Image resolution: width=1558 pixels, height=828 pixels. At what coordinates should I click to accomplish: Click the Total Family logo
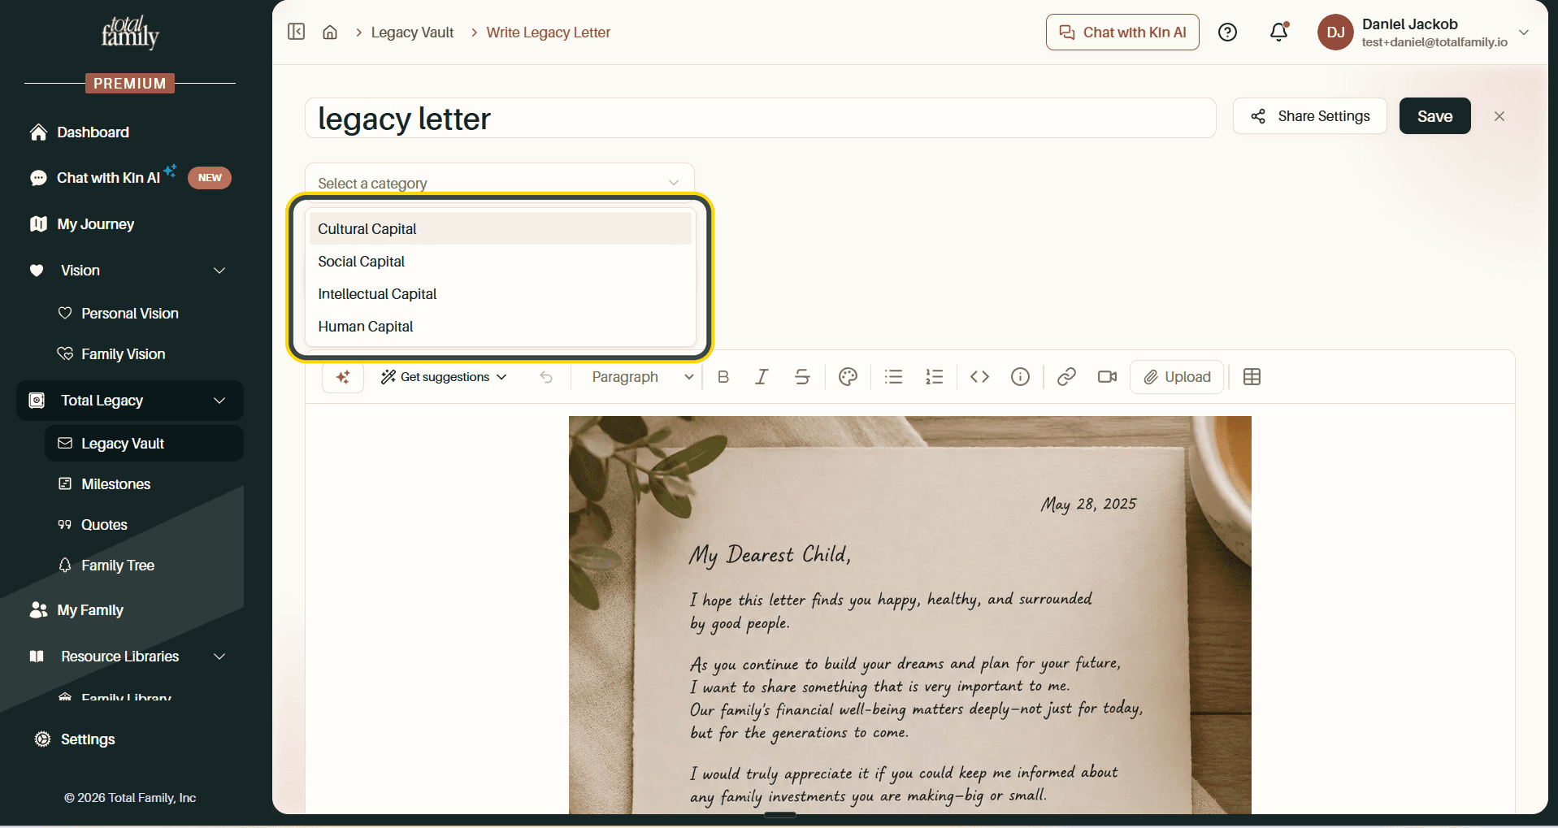click(x=130, y=32)
